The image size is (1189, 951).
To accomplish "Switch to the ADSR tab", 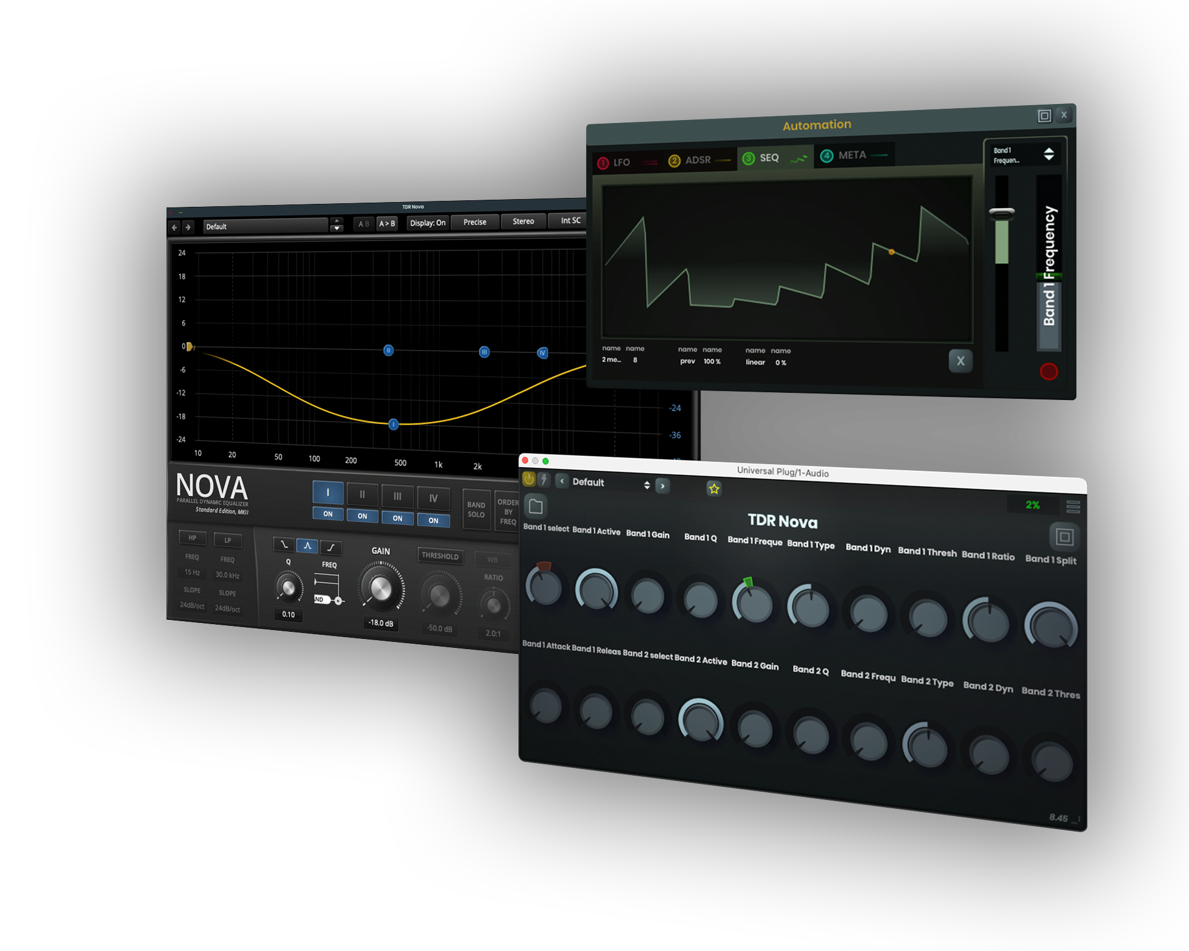I will [698, 160].
